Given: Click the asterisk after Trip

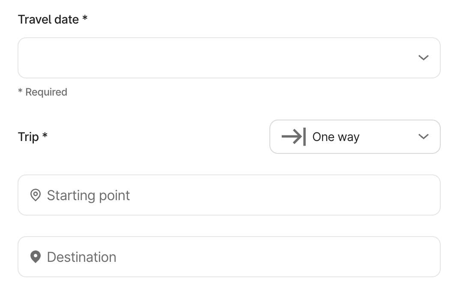Looking at the screenshot, I should [x=45, y=136].
